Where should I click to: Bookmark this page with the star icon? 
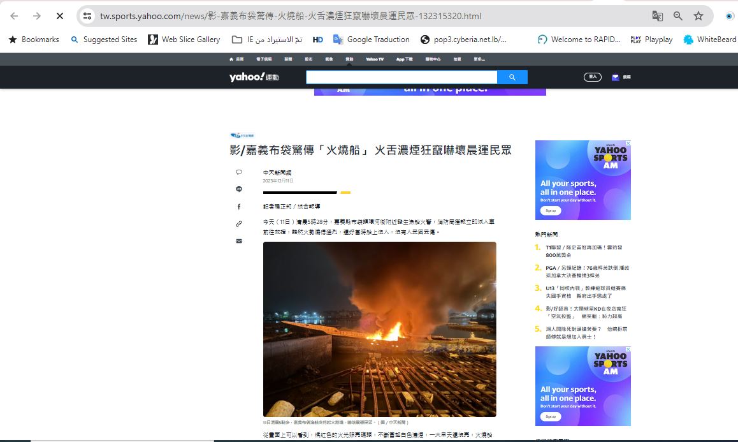click(698, 16)
